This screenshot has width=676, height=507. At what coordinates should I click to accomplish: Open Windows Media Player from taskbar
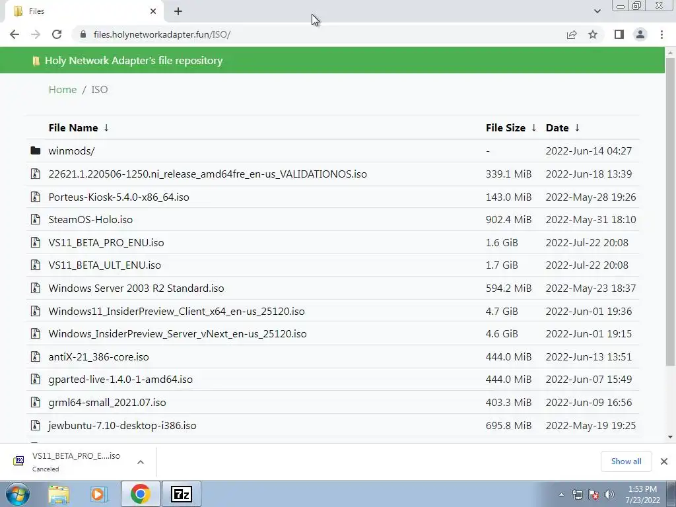pos(99,494)
